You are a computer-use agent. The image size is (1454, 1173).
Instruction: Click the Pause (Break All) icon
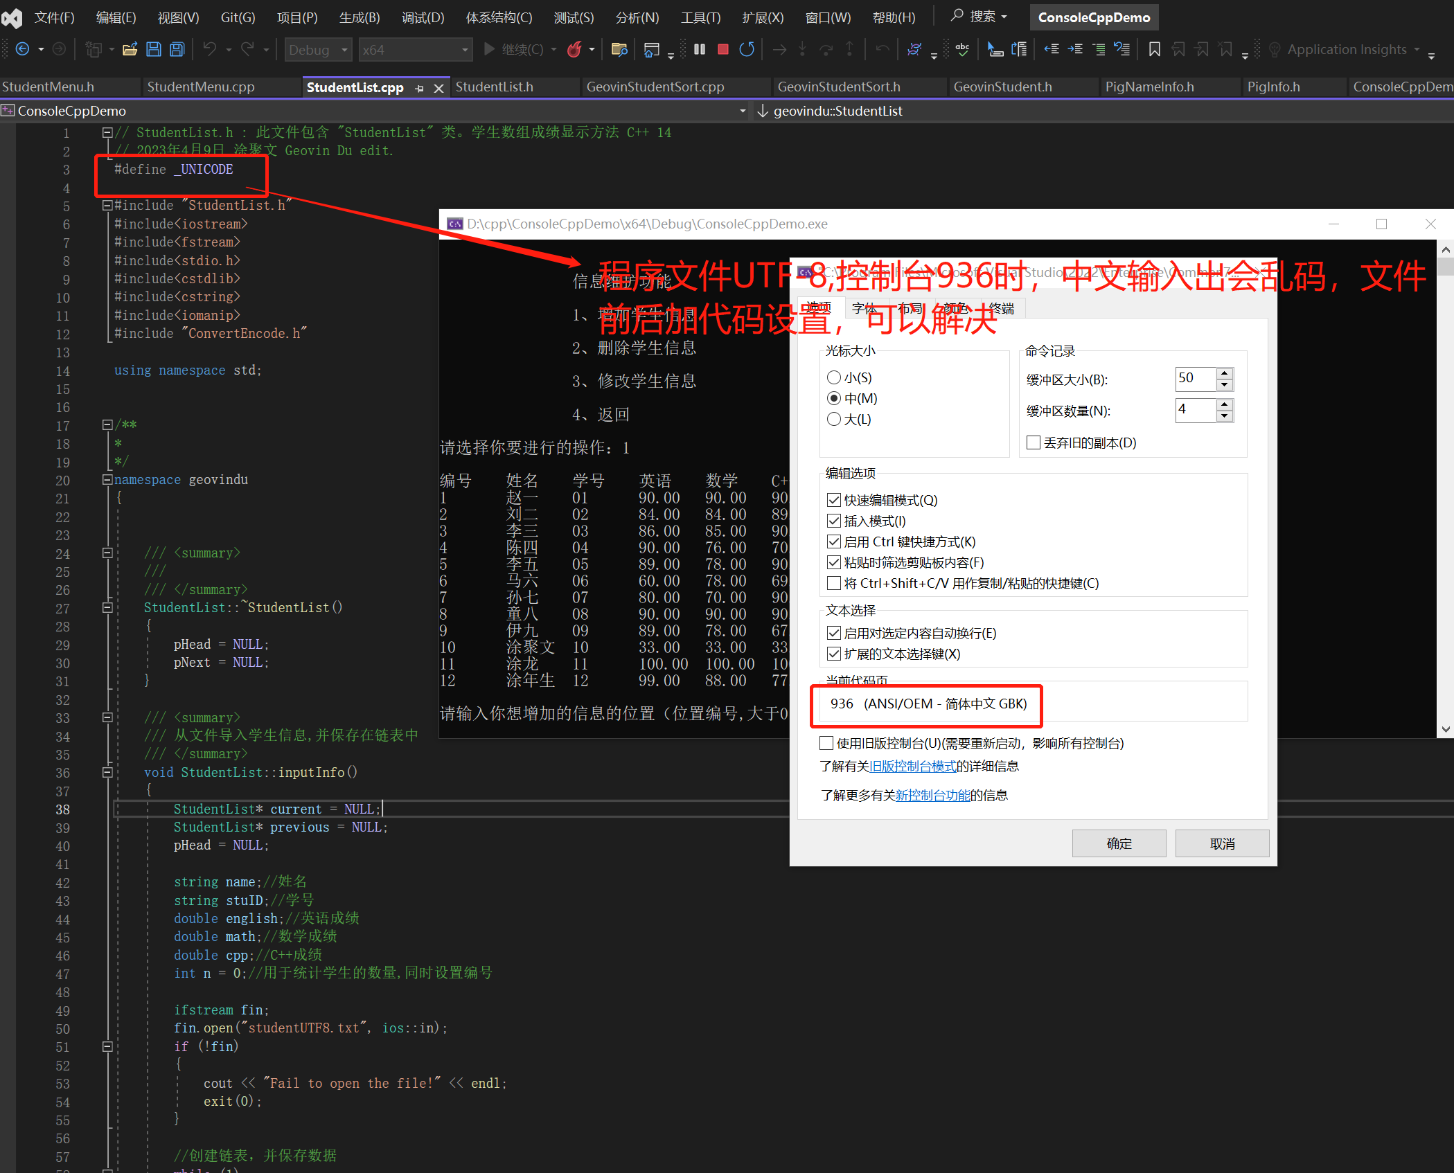[x=700, y=49]
